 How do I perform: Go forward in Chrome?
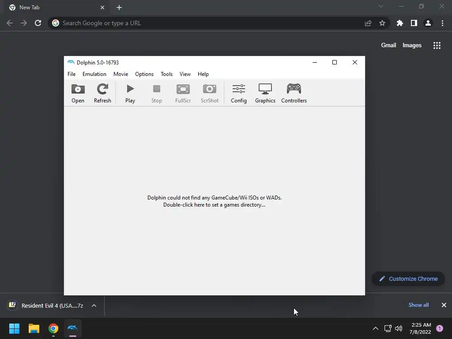coord(24,23)
